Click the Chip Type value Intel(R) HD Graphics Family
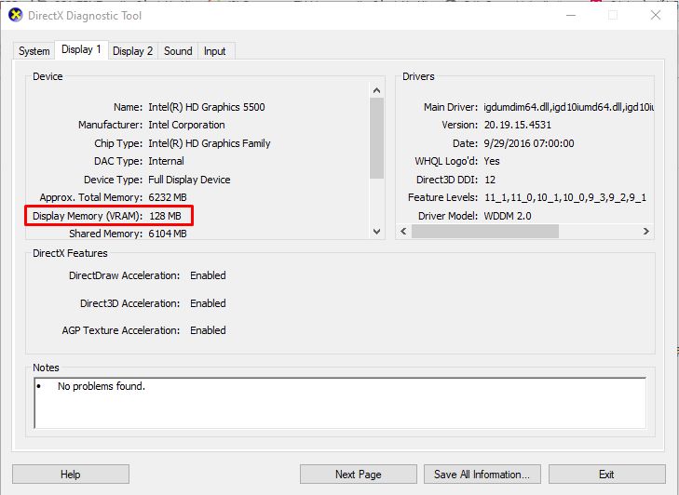This screenshot has height=495, width=679. point(210,143)
